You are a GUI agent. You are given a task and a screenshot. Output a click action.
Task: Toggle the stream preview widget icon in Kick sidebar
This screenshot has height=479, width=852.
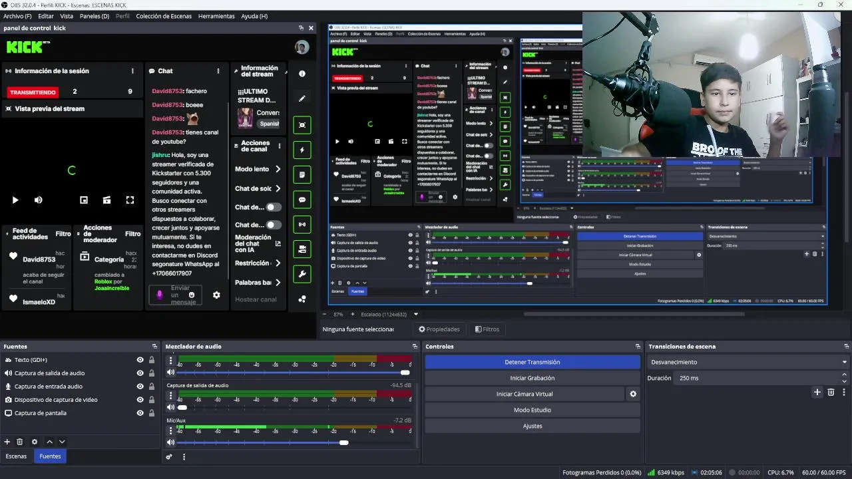coord(302,124)
